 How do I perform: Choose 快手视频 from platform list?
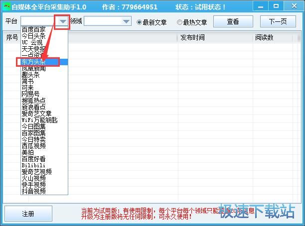44,185
